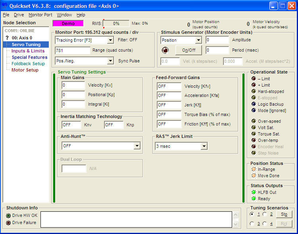Click the Torque Sat. indicator LED
The width and height of the screenshot is (298, 234).
(x=254, y=134)
